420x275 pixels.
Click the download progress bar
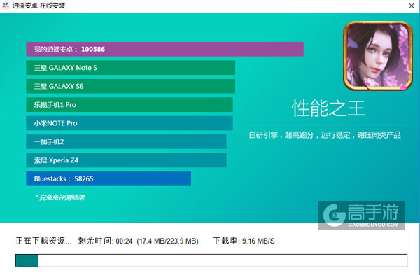pyautogui.click(x=211, y=261)
